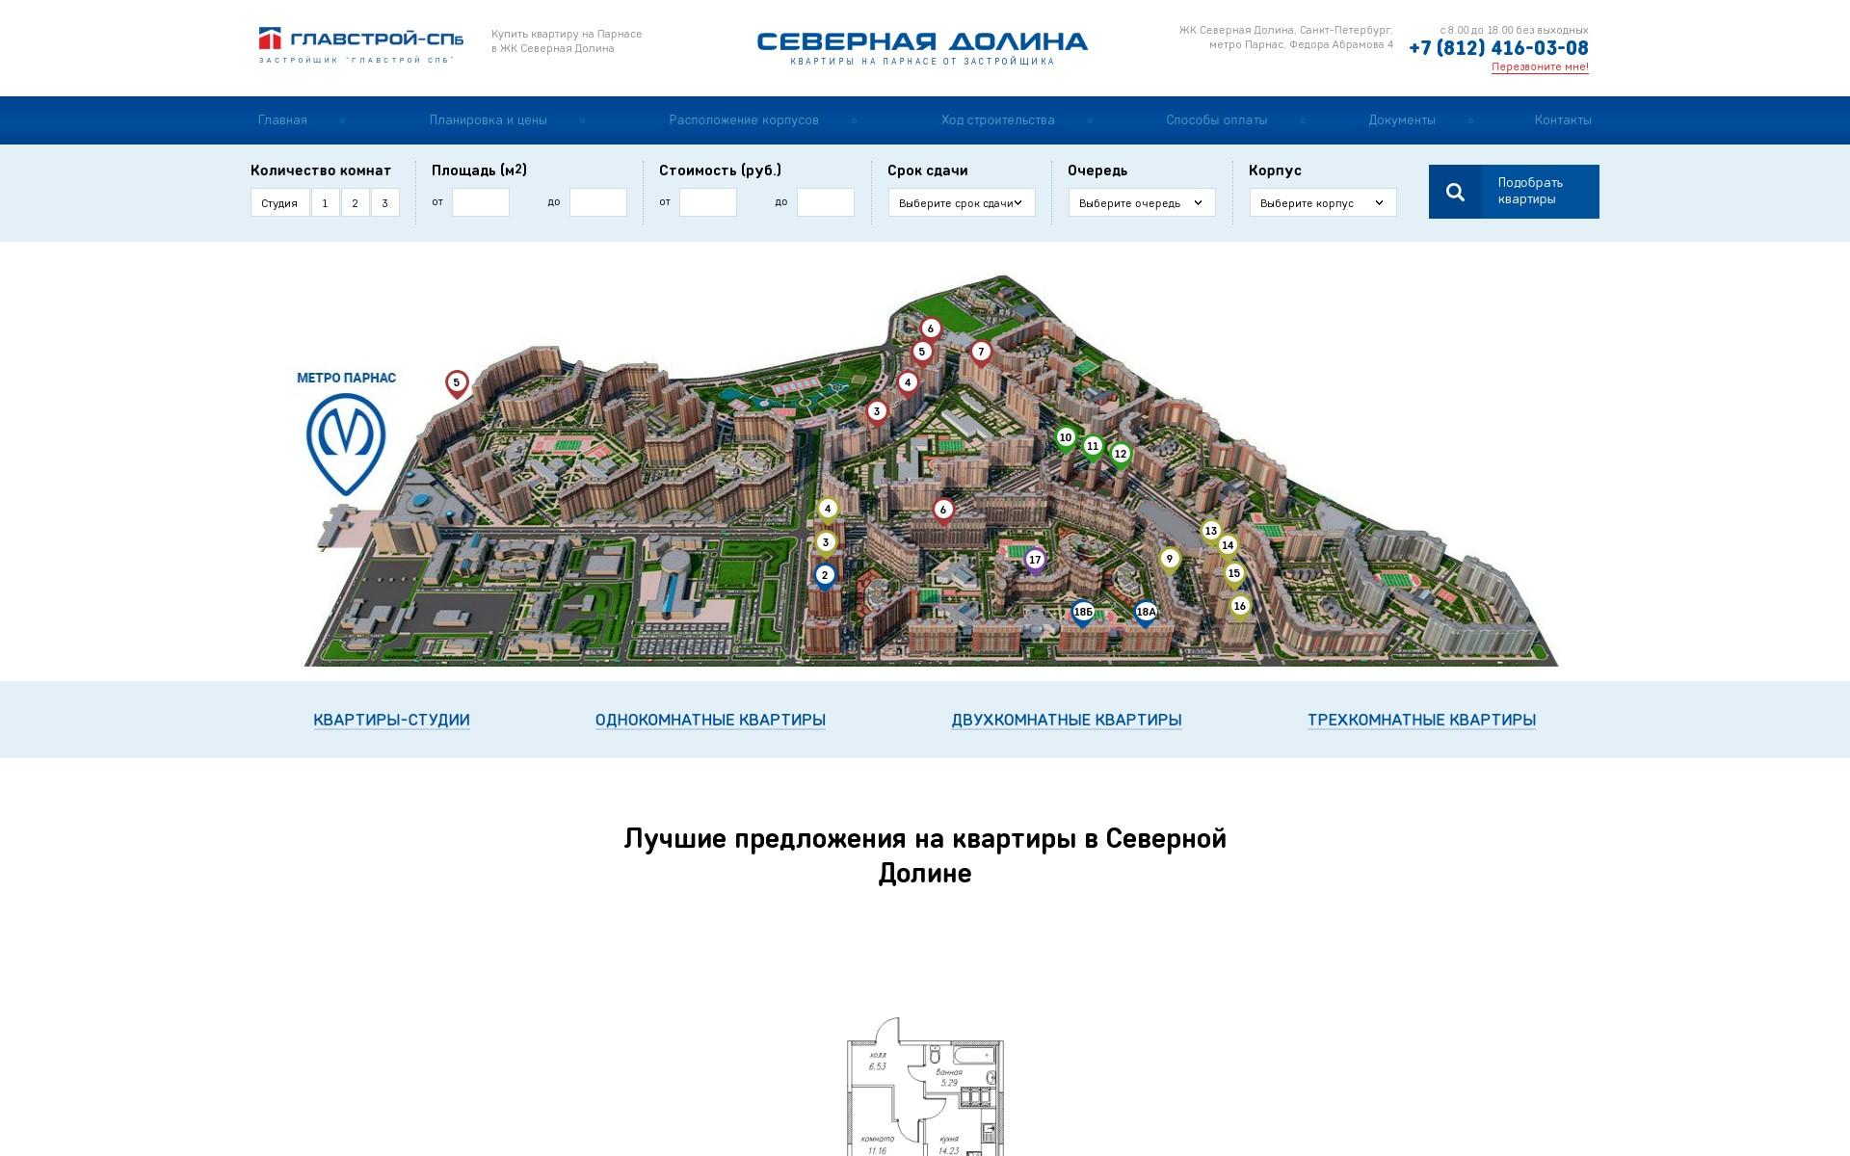
Task: Click the phone number +7 (812) 416-03-08
Action: pos(1498,48)
